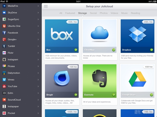The image size is (157, 117).
Task: Tap the MediaFire icon in sidebar
Action: click(4, 6)
